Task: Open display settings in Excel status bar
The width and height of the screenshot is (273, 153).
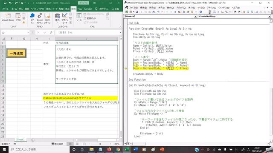Action: pos(57,144)
